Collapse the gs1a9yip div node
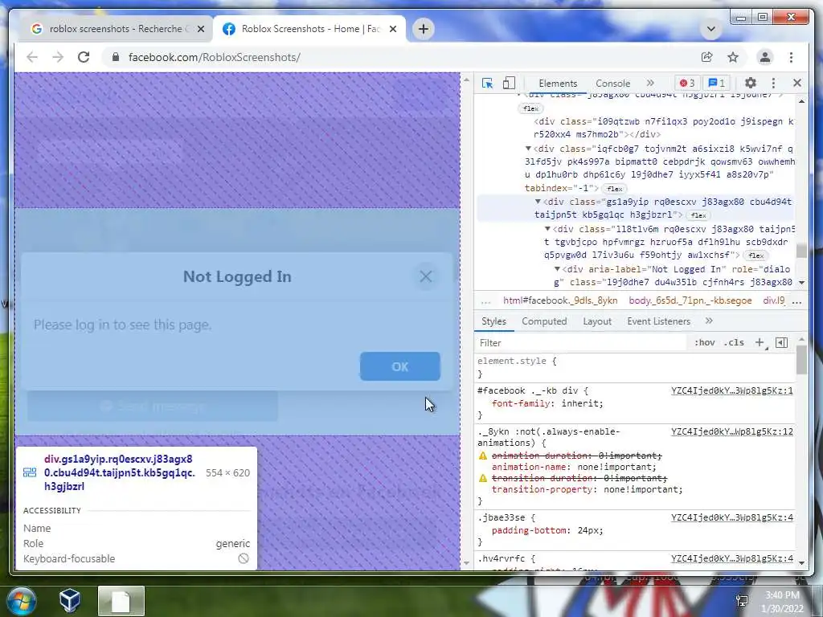Image resolution: width=823 pixels, height=617 pixels. coord(538,202)
